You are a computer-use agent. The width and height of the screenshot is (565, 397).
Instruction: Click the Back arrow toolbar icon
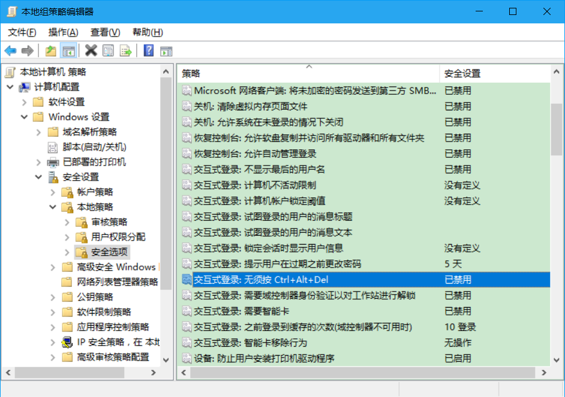(x=10, y=51)
